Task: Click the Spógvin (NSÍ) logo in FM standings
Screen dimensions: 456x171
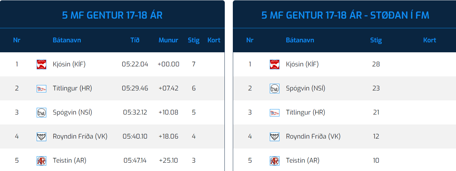Action: click(x=275, y=89)
